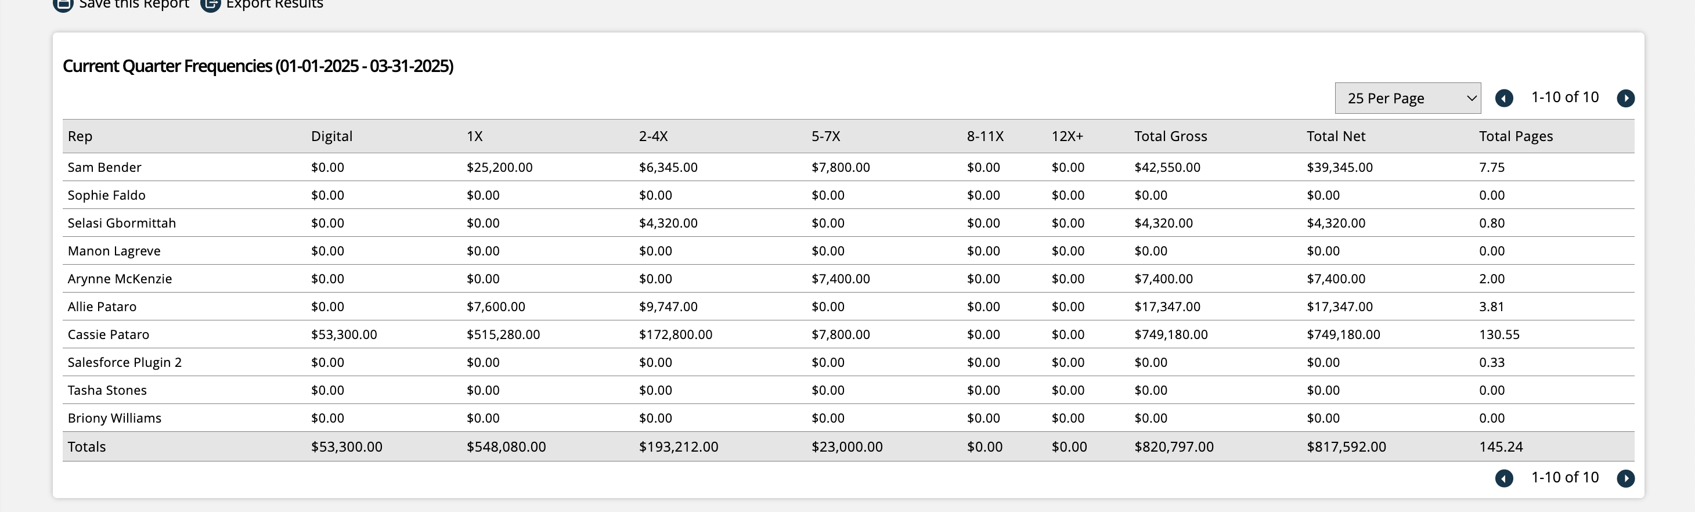Go to next page using top arrow

[1625, 98]
